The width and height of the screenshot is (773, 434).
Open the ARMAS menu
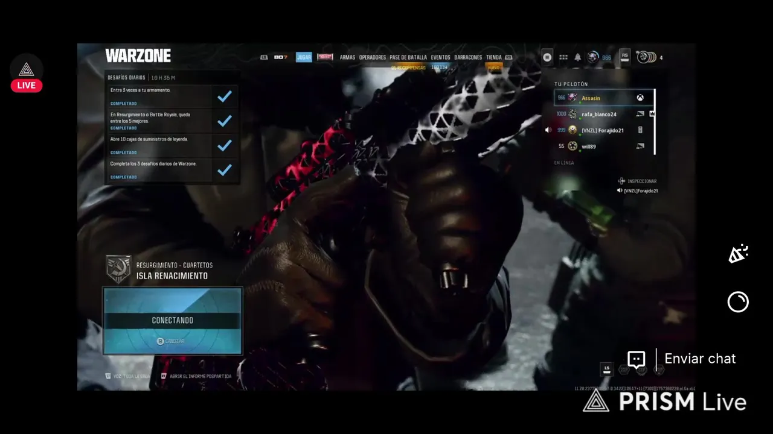pyautogui.click(x=347, y=57)
